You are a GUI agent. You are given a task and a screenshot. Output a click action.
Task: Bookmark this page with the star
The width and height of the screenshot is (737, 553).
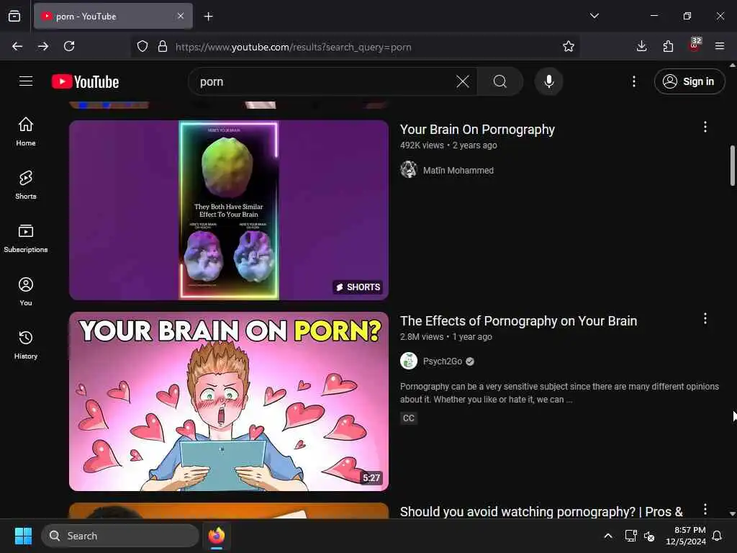(x=569, y=46)
